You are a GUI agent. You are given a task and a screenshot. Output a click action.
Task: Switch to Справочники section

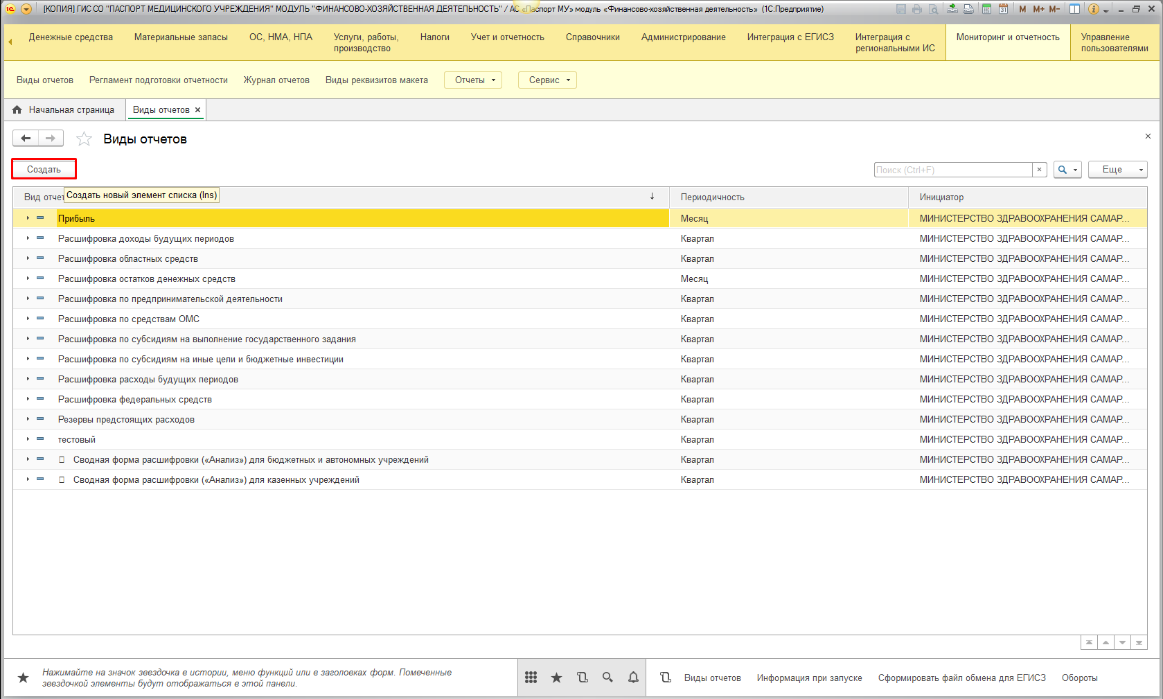pos(592,37)
